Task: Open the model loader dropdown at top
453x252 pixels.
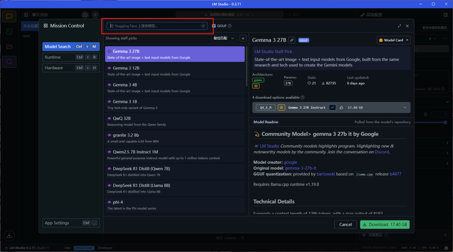Action: tap(229, 14)
